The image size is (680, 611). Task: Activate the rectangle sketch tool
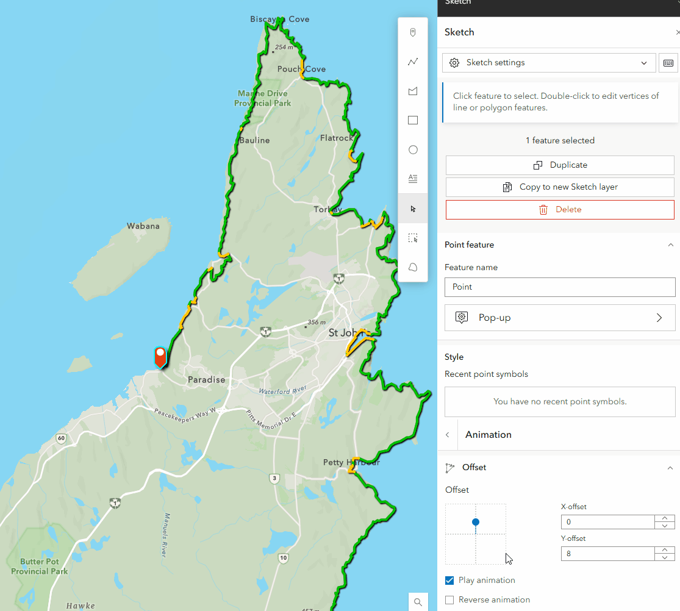click(413, 120)
